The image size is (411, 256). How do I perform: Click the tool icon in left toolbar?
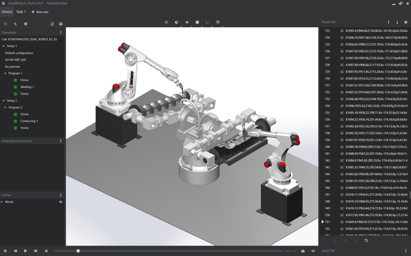15,24
